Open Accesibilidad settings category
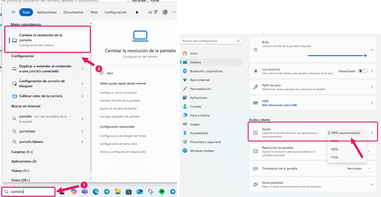 click(x=211, y=133)
